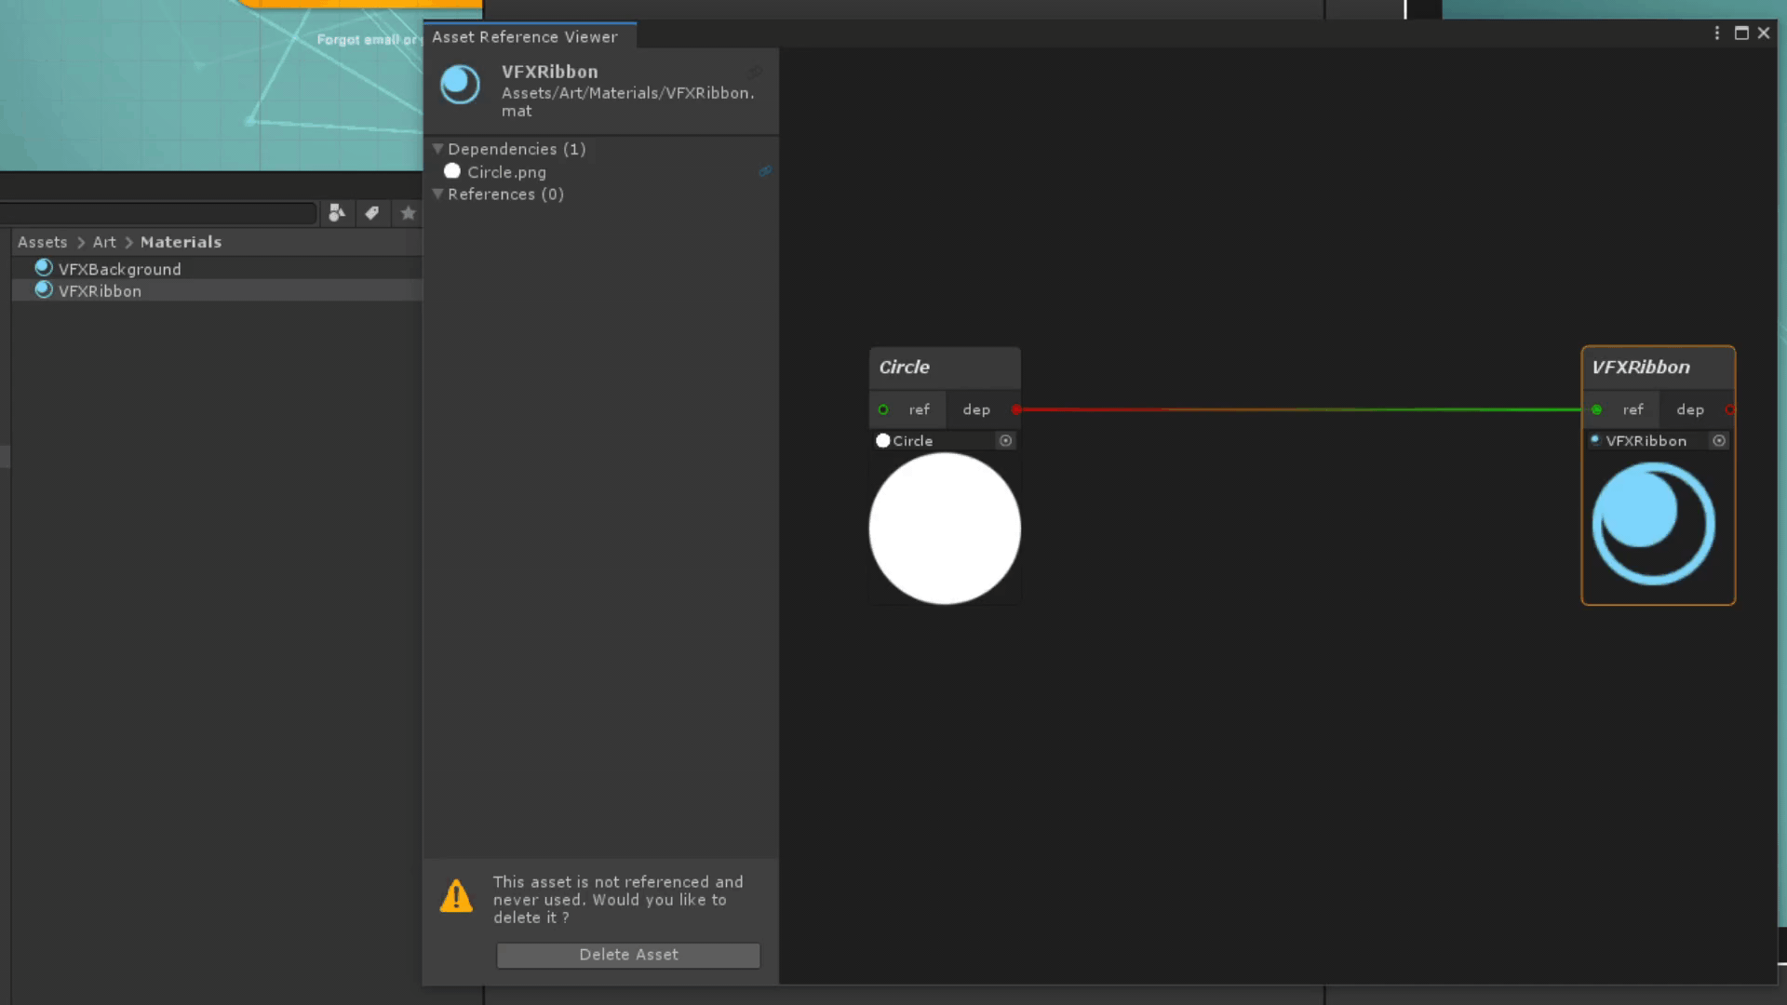Image resolution: width=1787 pixels, height=1005 pixels.
Task: Click the VFXRibbon node settings icon
Action: pyautogui.click(x=1717, y=439)
